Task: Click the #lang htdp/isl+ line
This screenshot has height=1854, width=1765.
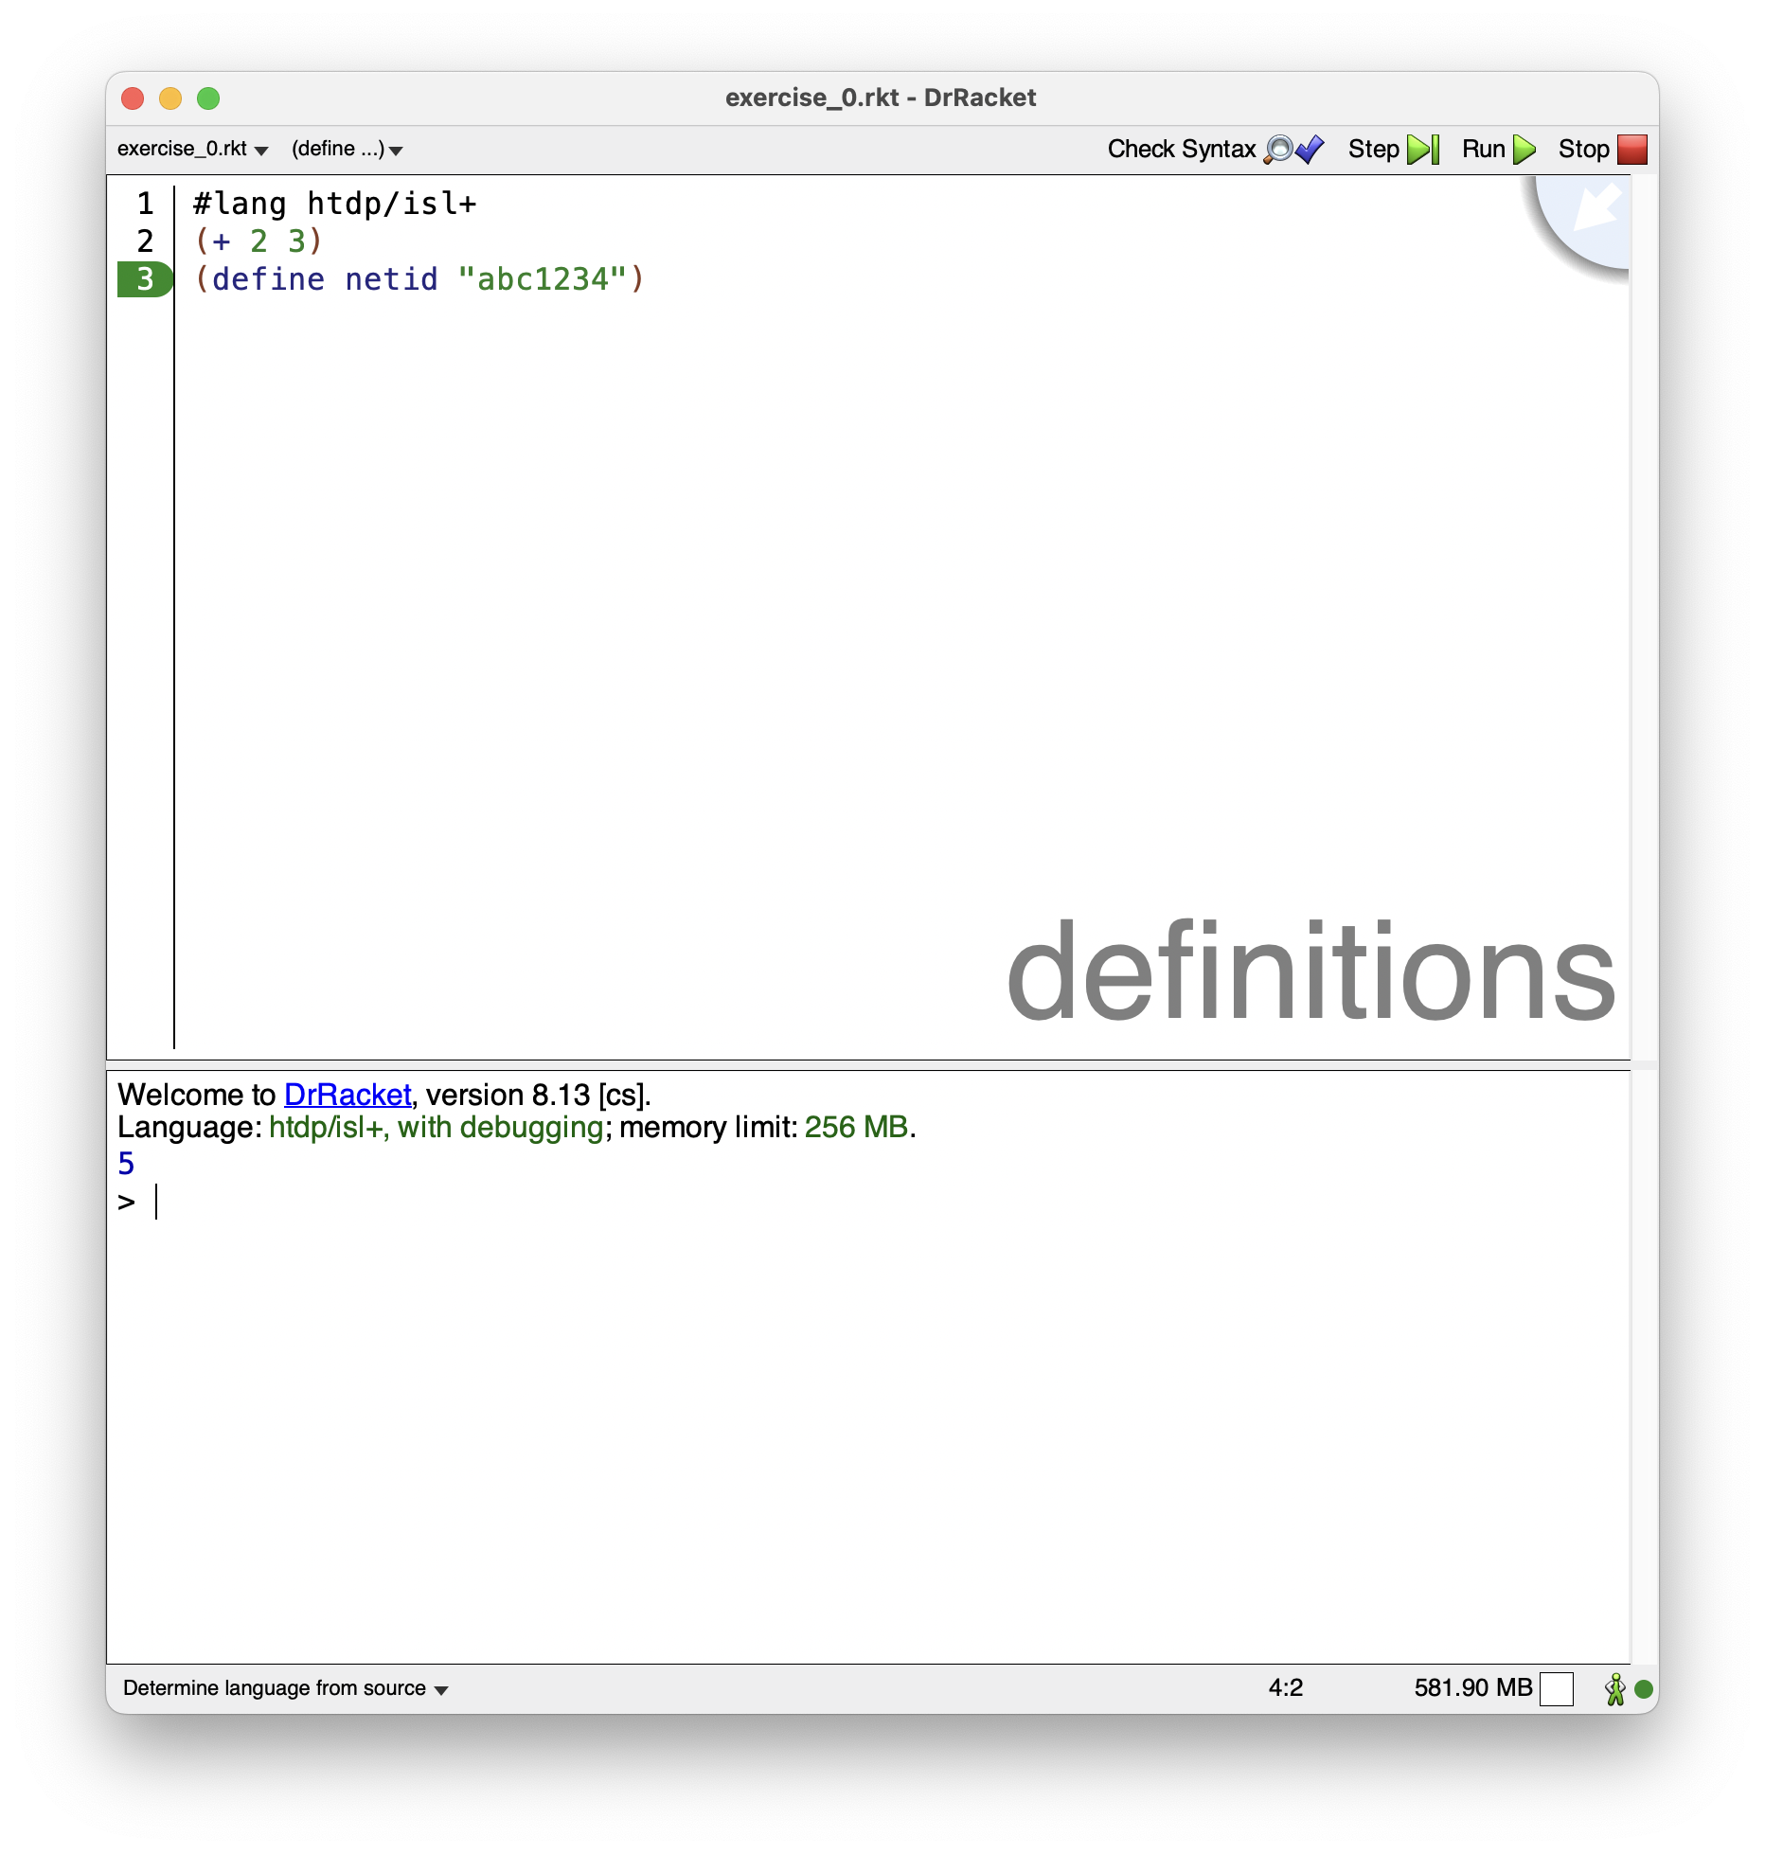Action: (334, 204)
